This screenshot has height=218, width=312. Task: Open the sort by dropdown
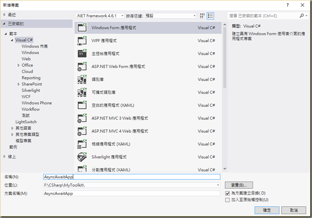click(x=171, y=16)
